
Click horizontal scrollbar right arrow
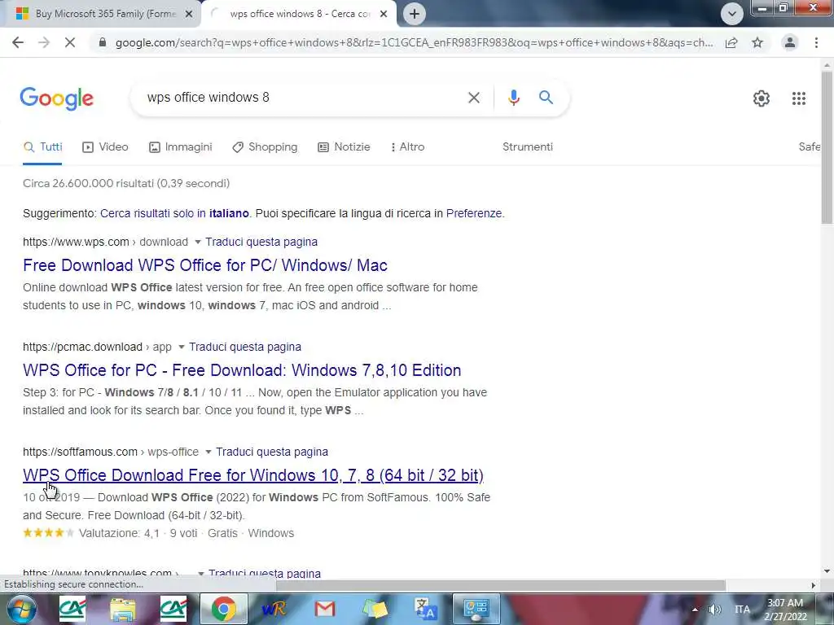point(813,585)
